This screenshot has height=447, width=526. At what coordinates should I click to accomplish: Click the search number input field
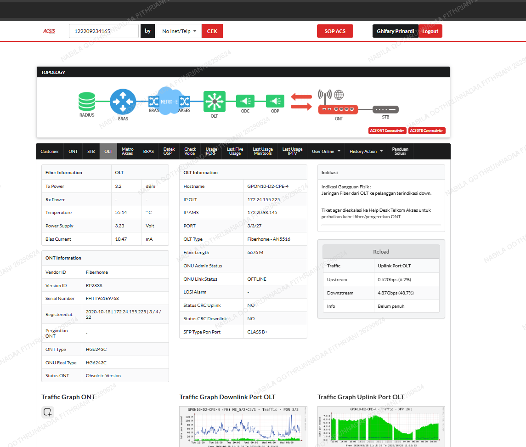(104, 31)
